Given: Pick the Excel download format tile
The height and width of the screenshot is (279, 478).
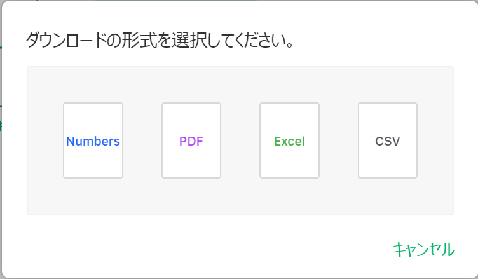Looking at the screenshot, I should point(289,140).
